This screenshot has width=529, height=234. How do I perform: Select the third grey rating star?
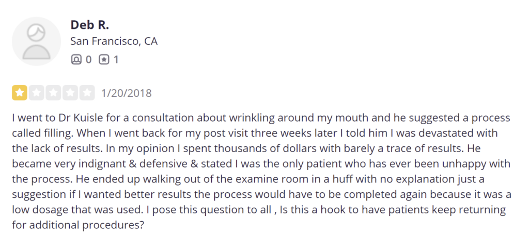coord(53,93)
